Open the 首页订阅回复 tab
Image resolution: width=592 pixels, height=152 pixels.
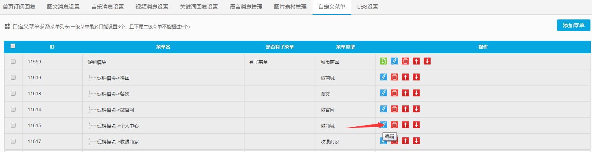click(19, 7)
